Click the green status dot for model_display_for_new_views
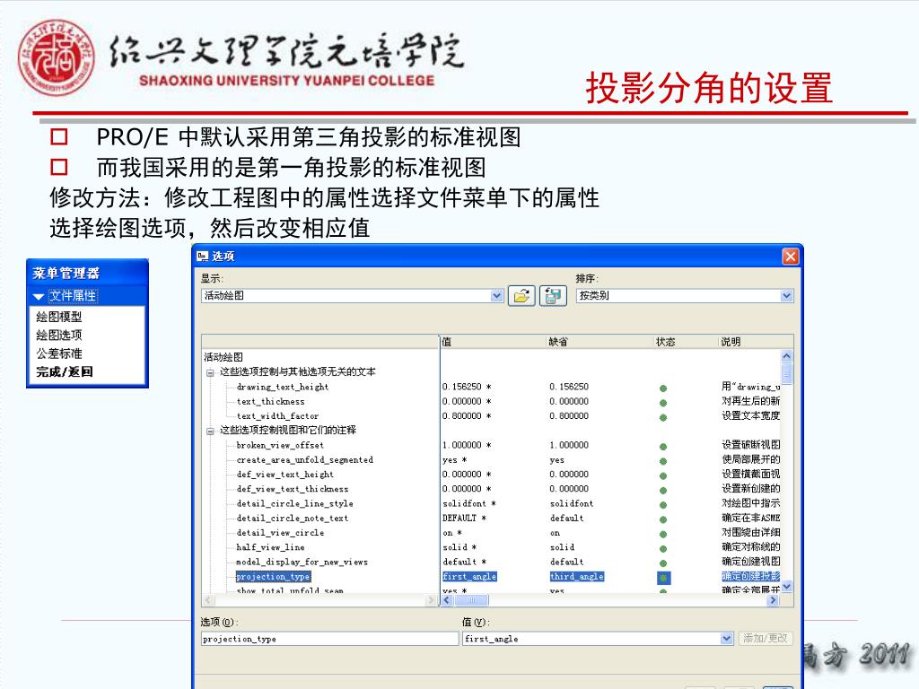Screen dimensions: 919x689 tap(663, 563)
